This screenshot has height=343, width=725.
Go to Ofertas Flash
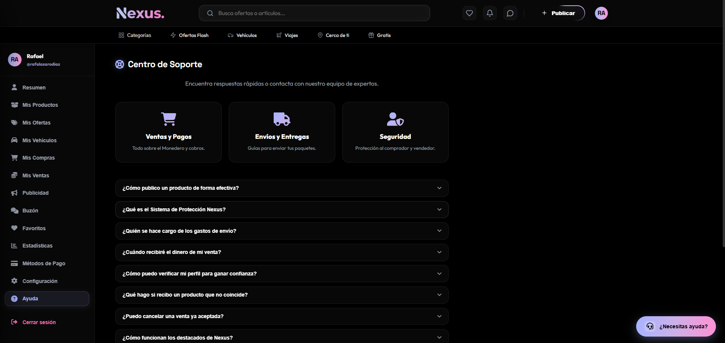pyautogui.click(x=189, y=35)
